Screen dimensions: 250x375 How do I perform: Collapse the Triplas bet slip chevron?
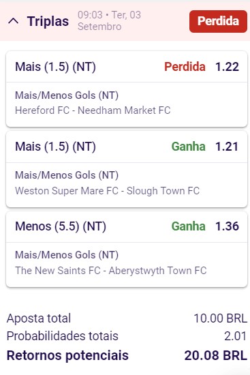point(14,21)
